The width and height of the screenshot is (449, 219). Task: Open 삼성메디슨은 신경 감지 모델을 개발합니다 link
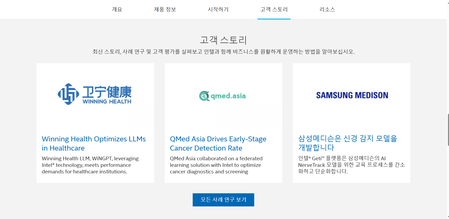[x=348, y=143]
